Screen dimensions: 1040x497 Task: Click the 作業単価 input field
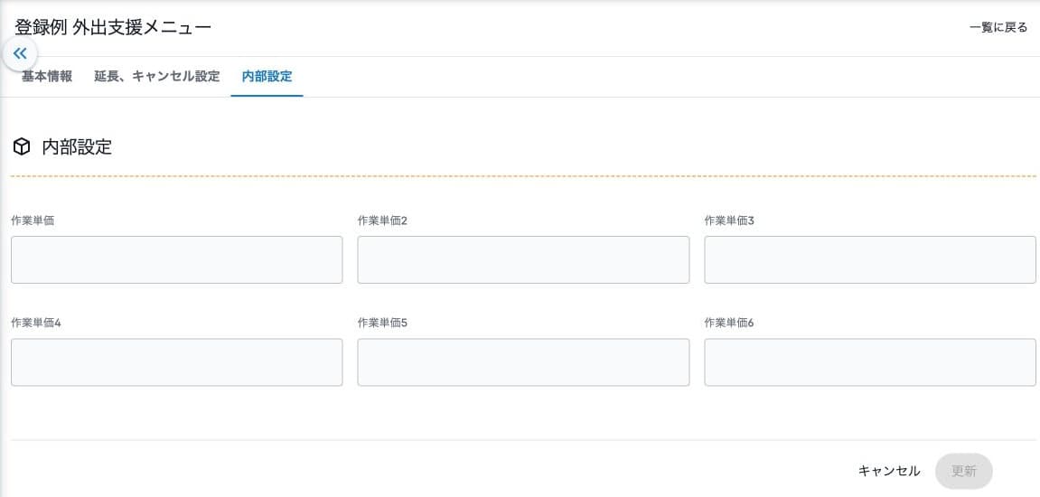point(177,259)
